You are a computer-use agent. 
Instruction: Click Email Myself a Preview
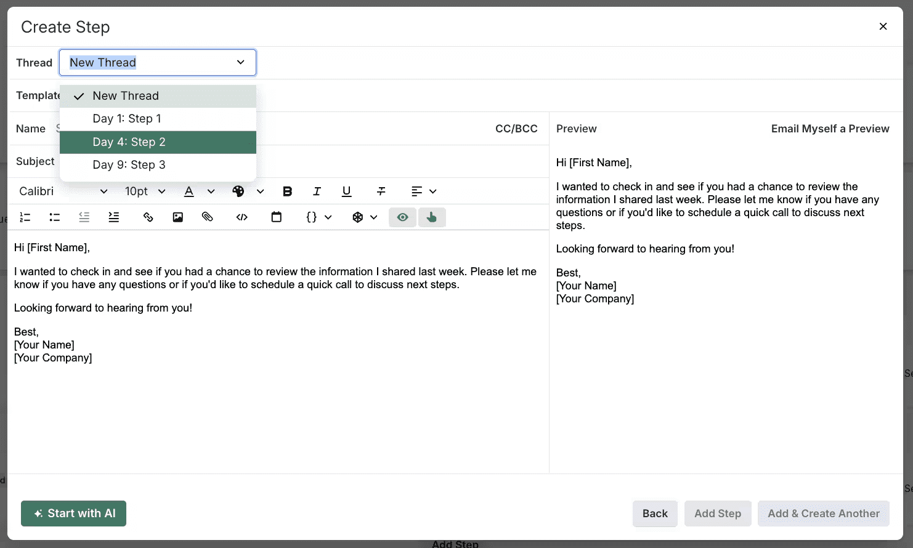(x=830, y=128)
